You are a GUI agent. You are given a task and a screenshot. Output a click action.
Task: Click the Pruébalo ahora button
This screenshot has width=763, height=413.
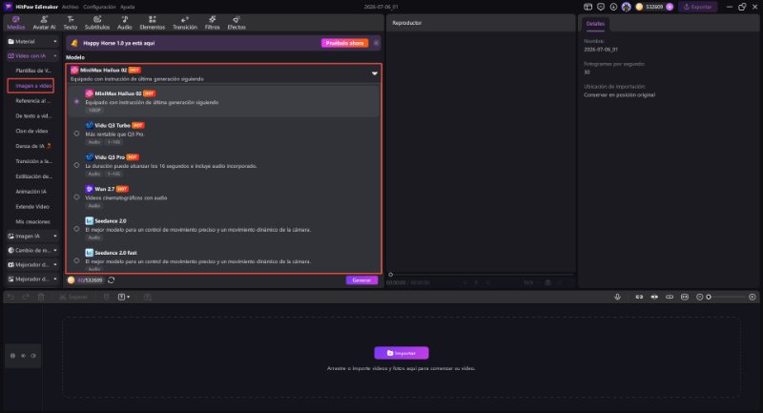point(344,43)
